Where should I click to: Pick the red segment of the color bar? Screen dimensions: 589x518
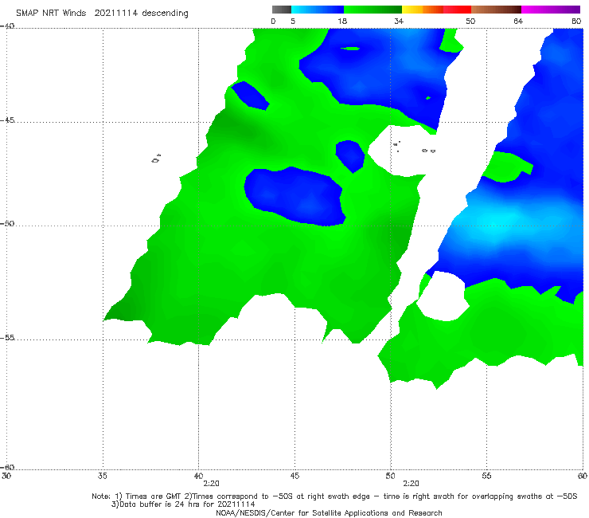(x=457, y=10)
